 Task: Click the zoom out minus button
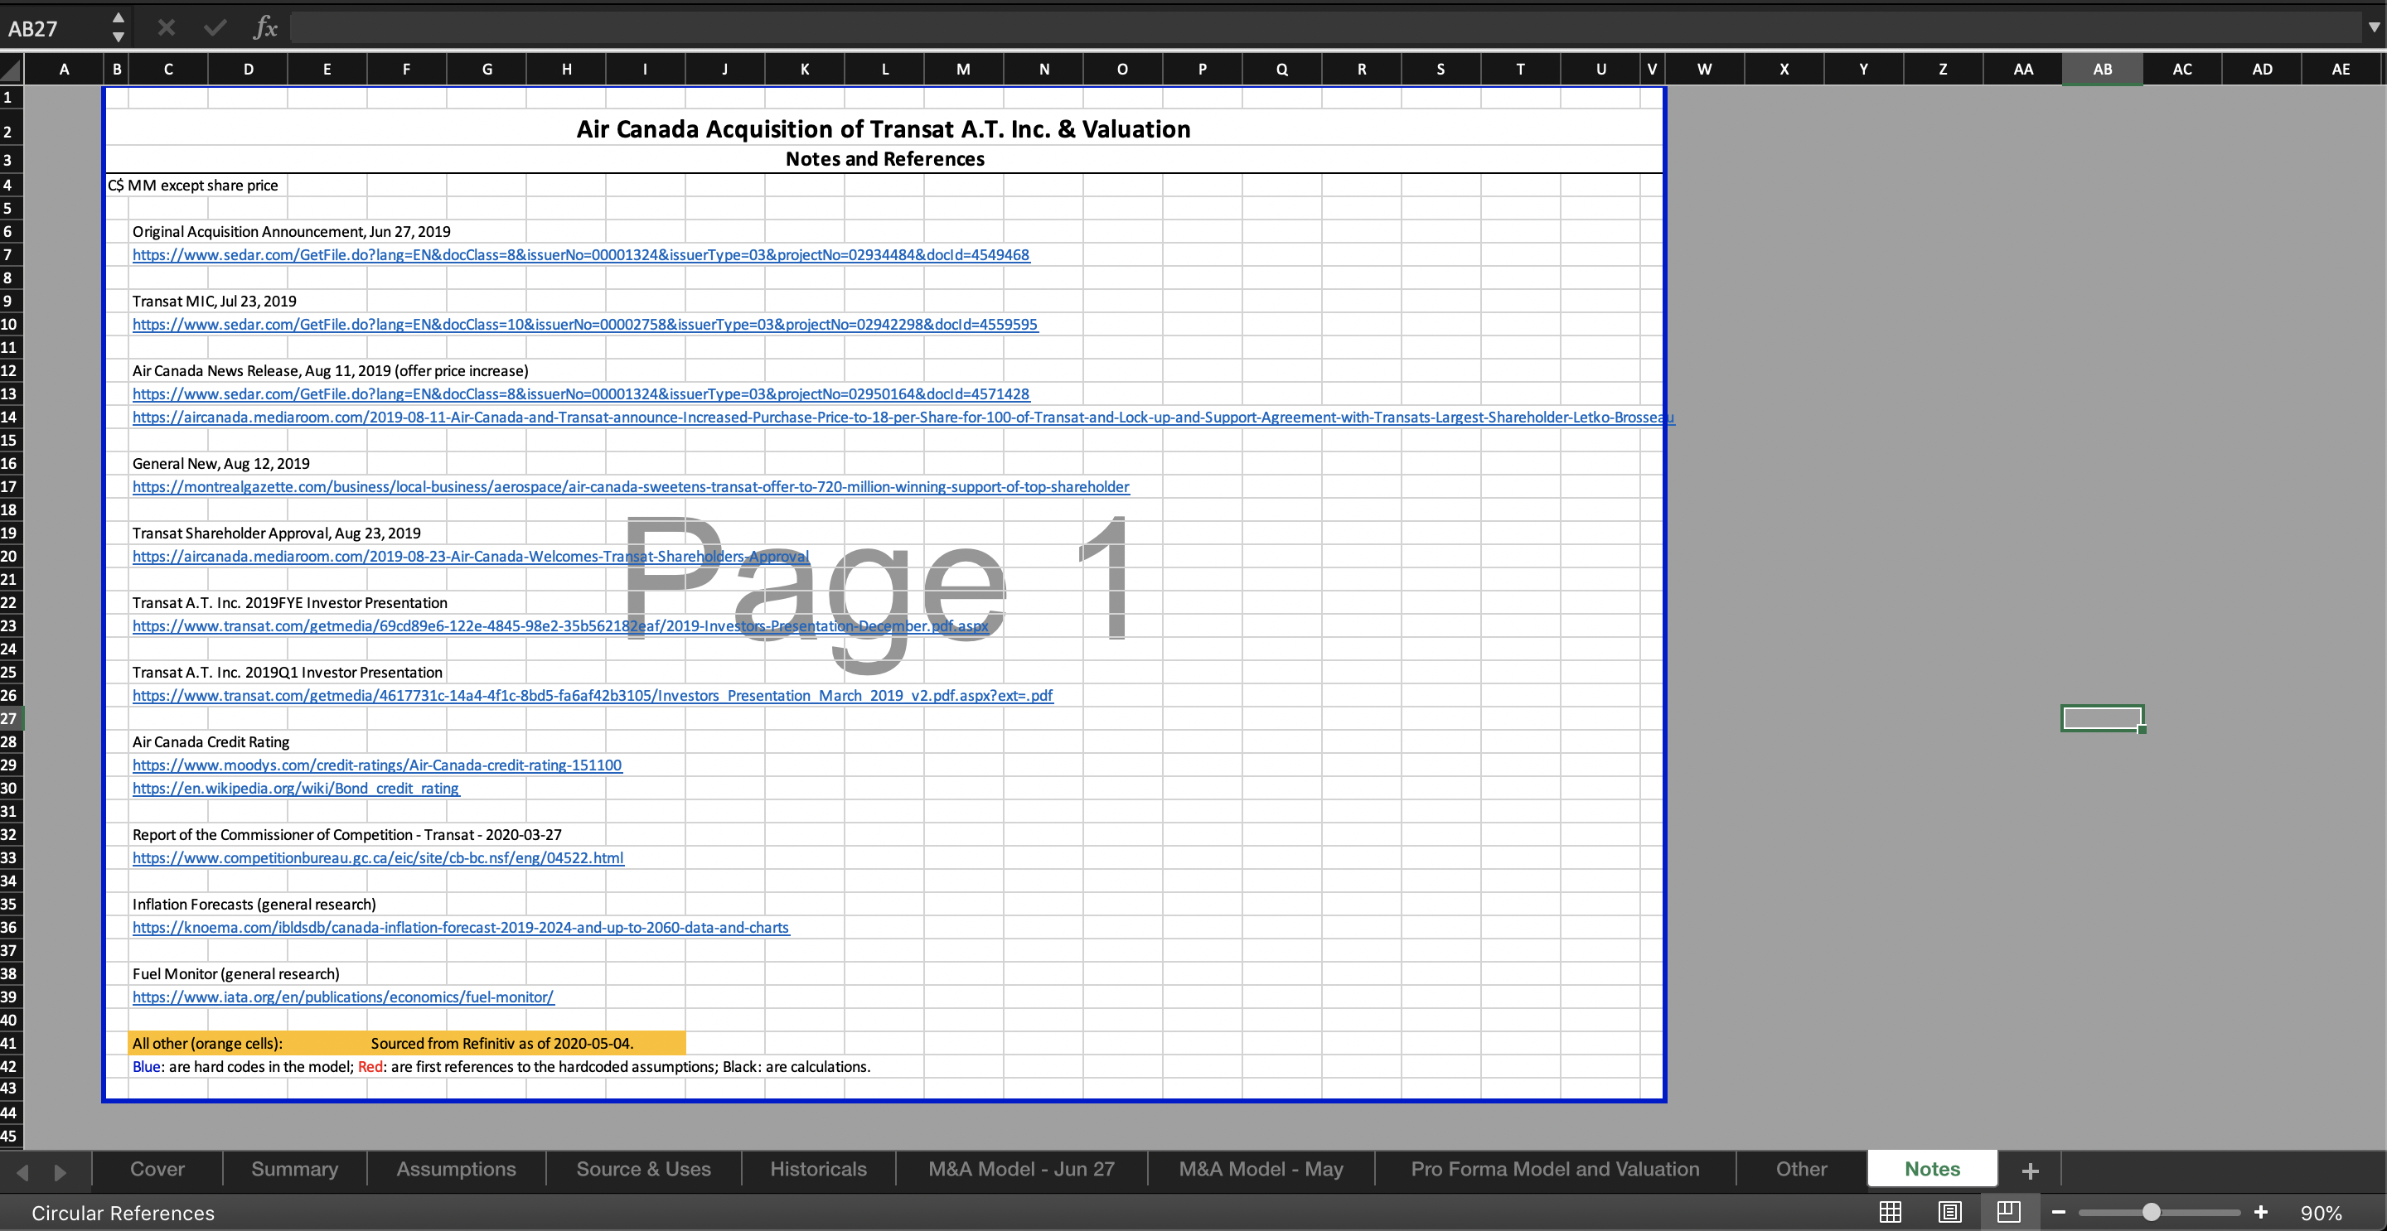coord(2058,1213)
